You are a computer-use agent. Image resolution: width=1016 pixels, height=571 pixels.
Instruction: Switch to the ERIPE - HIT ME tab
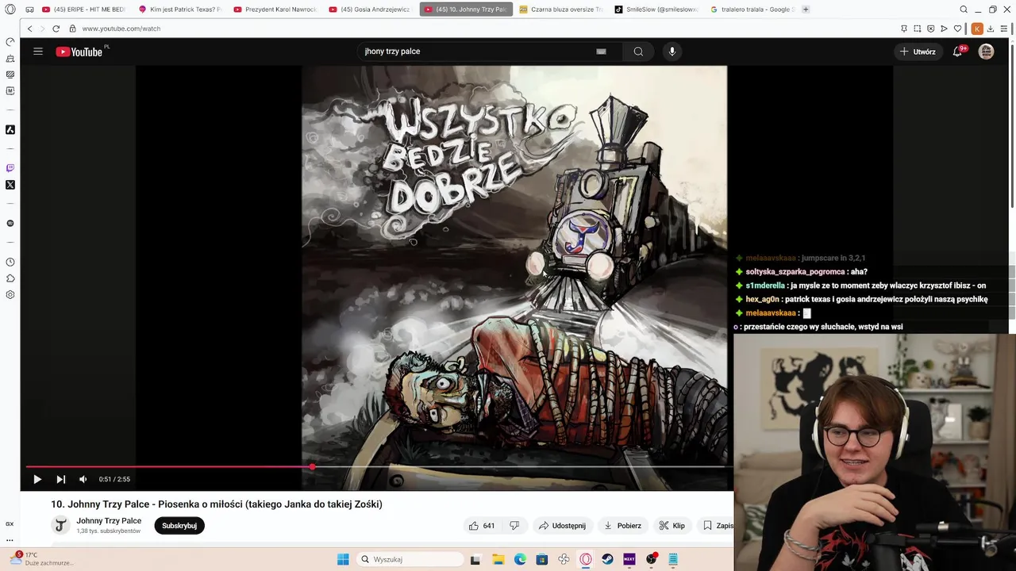coord(84,10)
